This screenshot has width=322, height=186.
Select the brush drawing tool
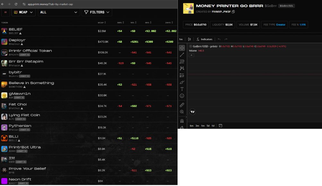[x=182, y=82]
